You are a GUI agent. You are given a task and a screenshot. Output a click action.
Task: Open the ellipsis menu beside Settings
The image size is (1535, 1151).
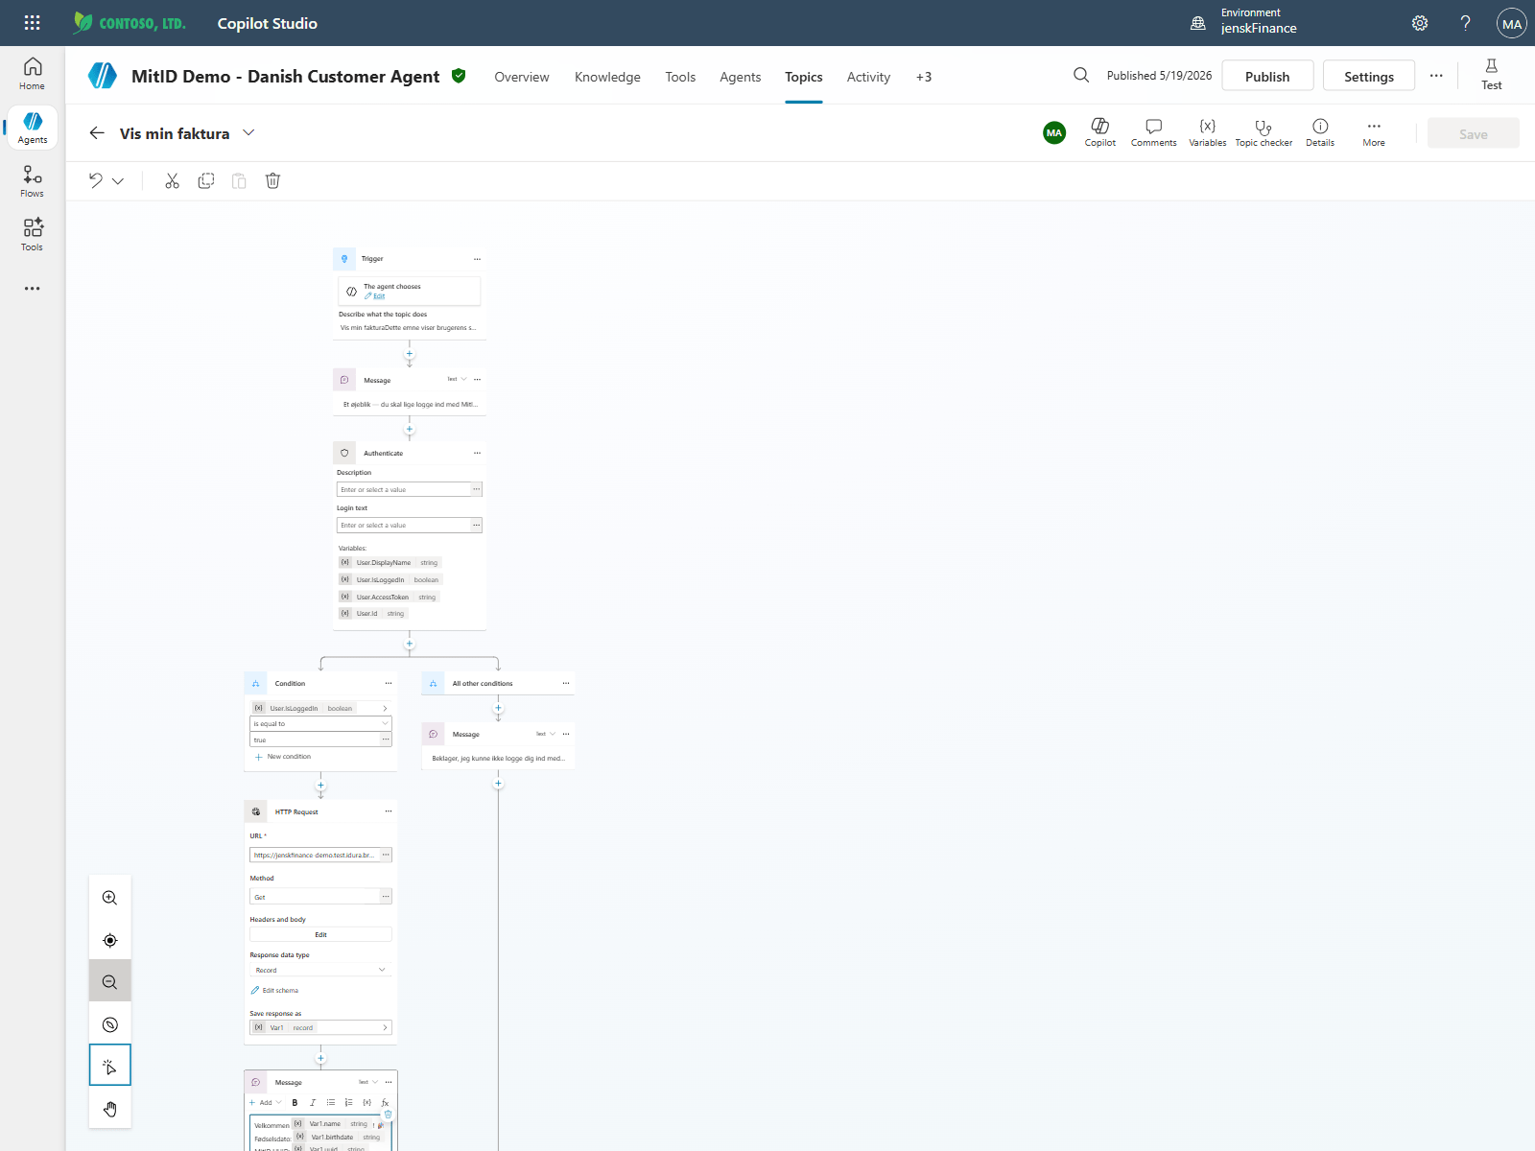tap(1436, 76)
